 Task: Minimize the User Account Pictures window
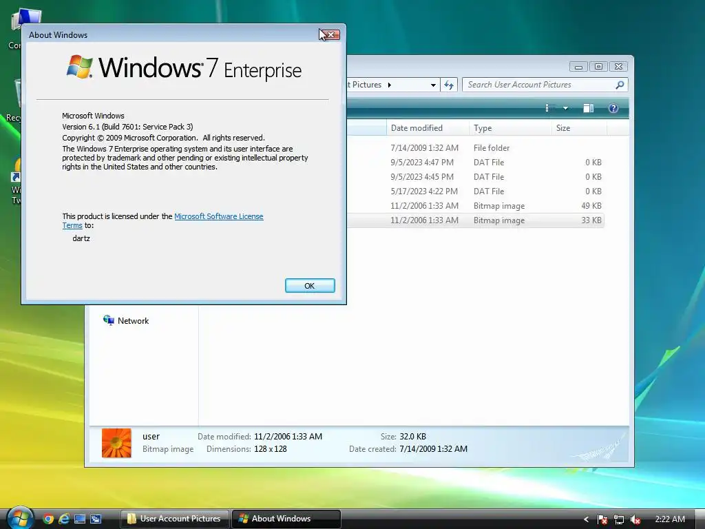(x=578, y=67)
